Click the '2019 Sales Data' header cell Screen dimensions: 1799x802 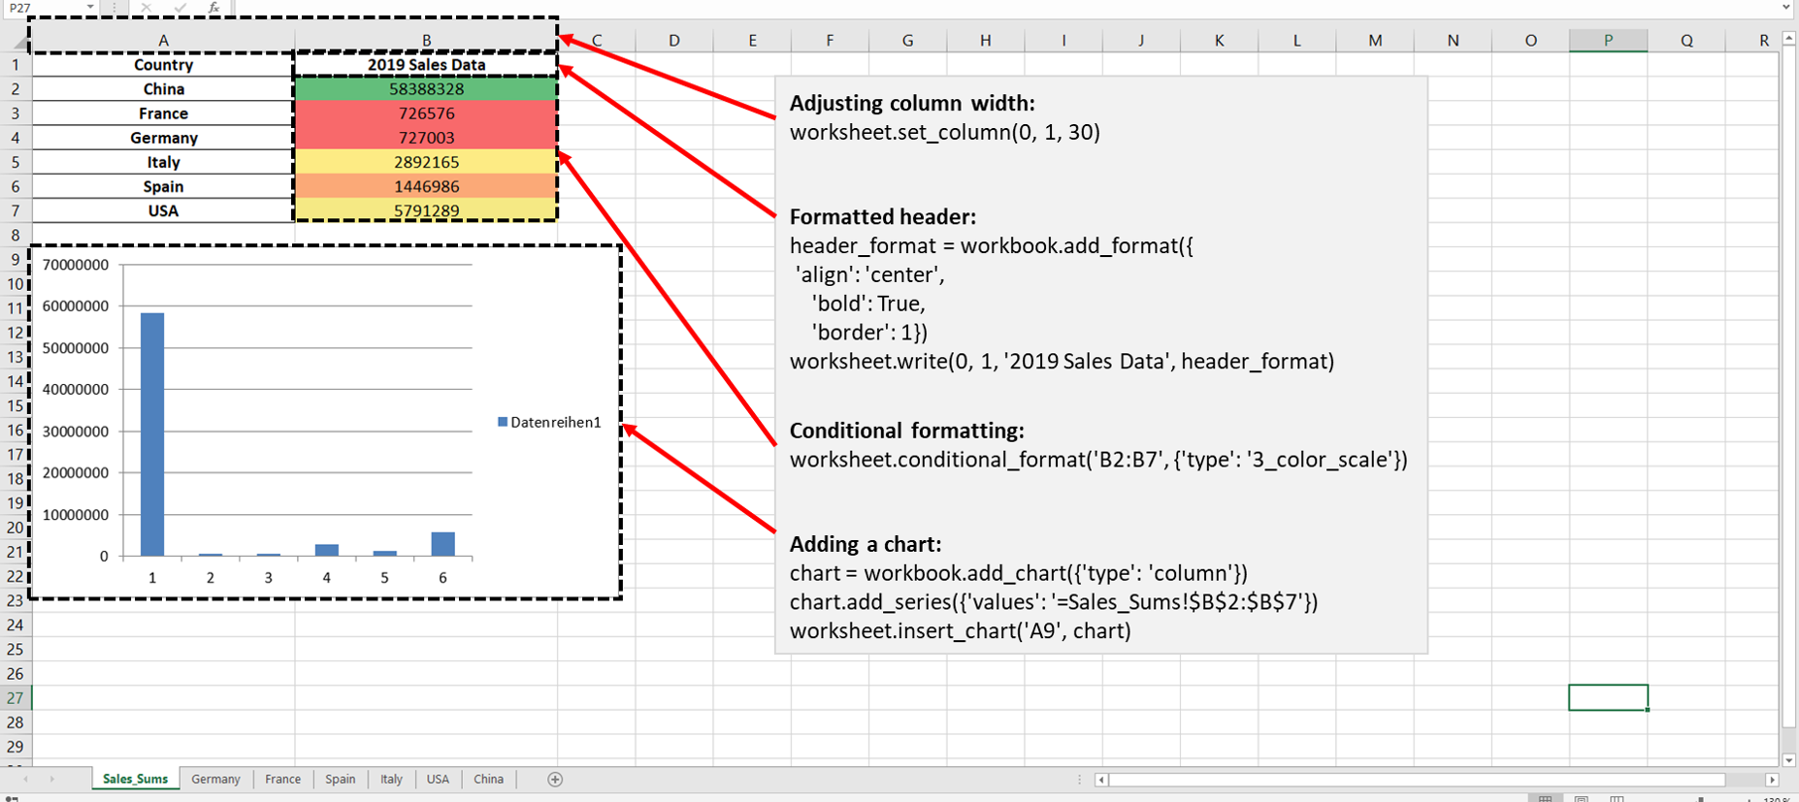point(426,65)
